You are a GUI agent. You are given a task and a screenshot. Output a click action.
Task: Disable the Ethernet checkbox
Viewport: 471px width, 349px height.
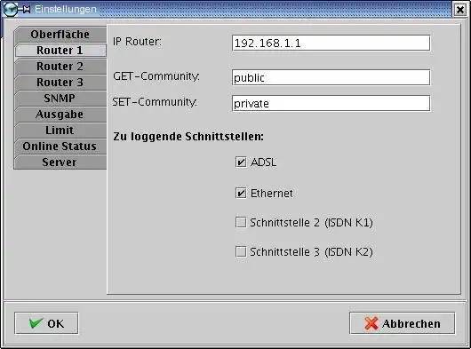point(241,194)
